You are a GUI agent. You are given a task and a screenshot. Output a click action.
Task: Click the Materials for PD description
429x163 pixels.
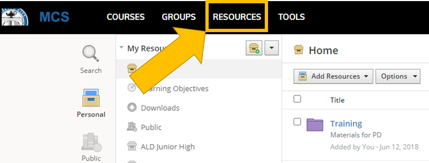[356, 135]
